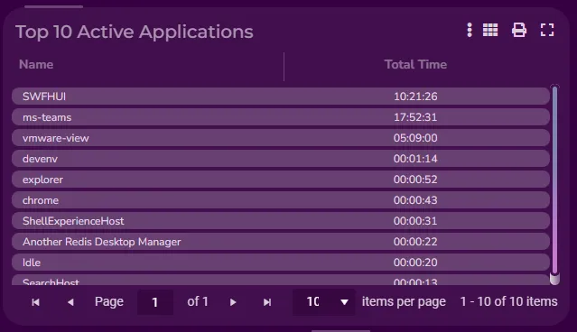This screenshot has height=332, width=577.
Task: Open the three-dot options menu
Action: click(470, 30)
